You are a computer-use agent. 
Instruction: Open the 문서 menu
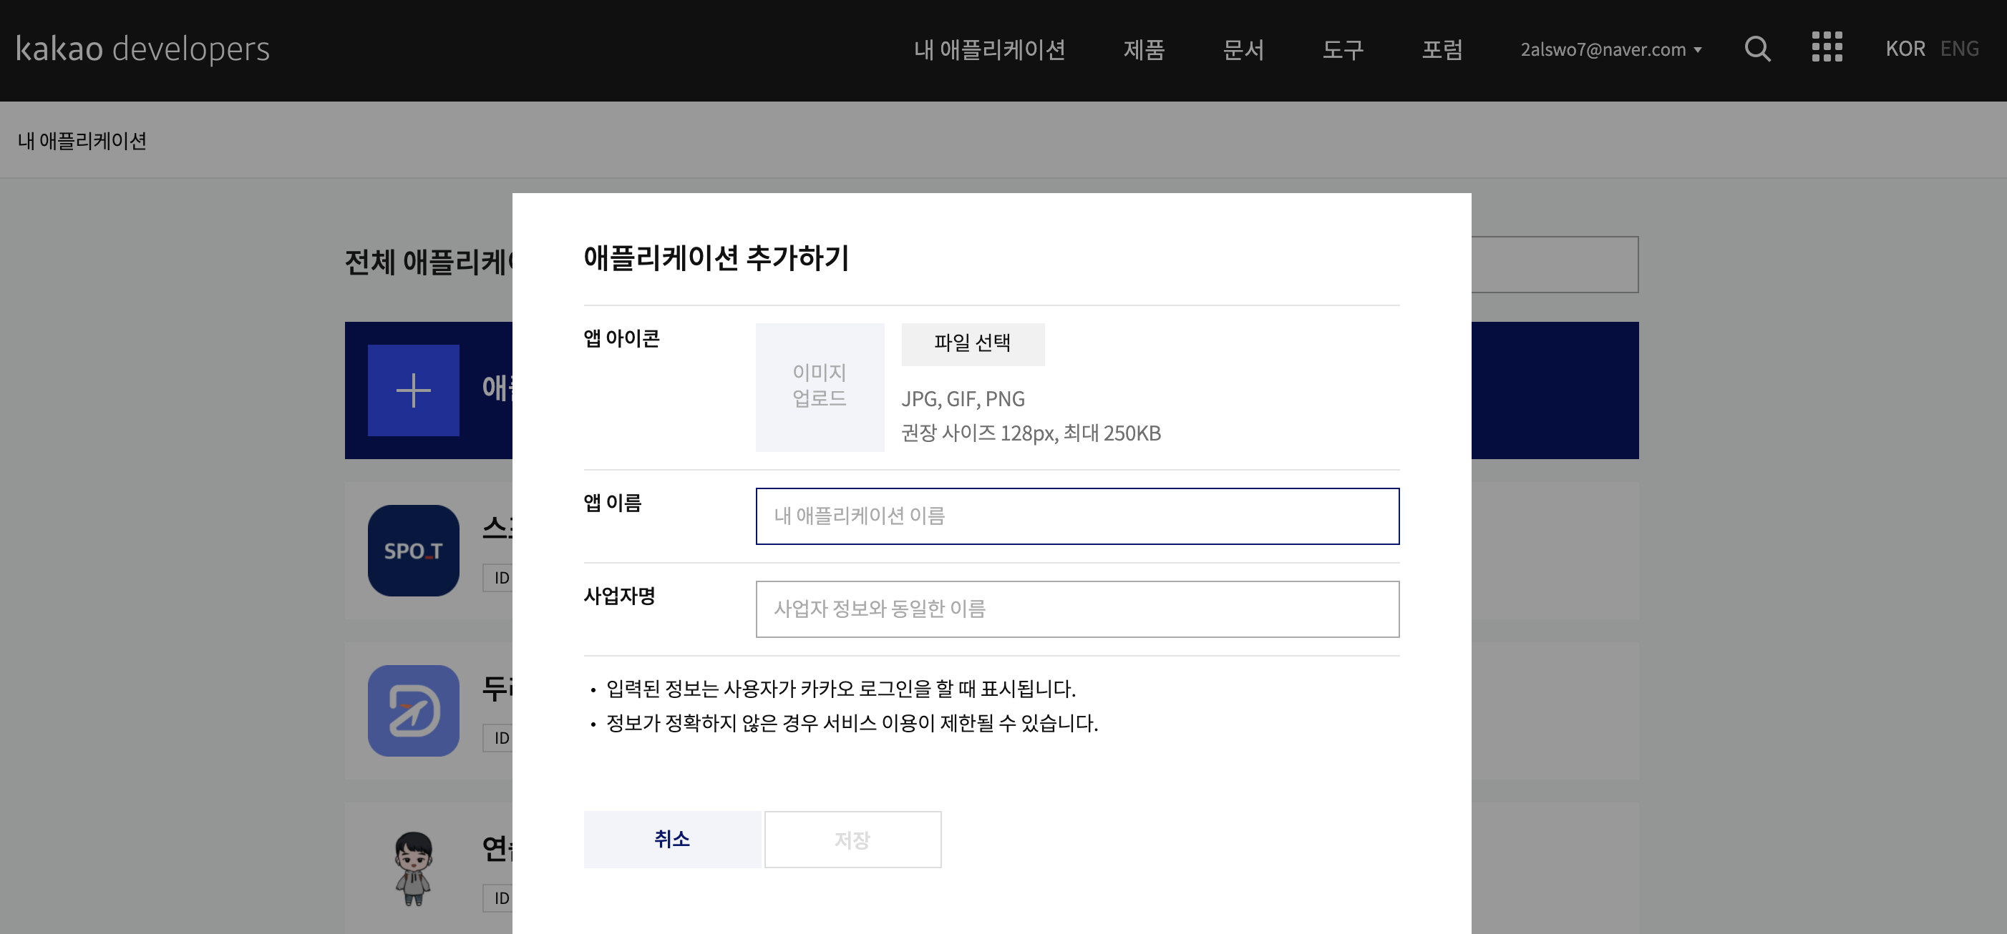tap(1243, 50)
